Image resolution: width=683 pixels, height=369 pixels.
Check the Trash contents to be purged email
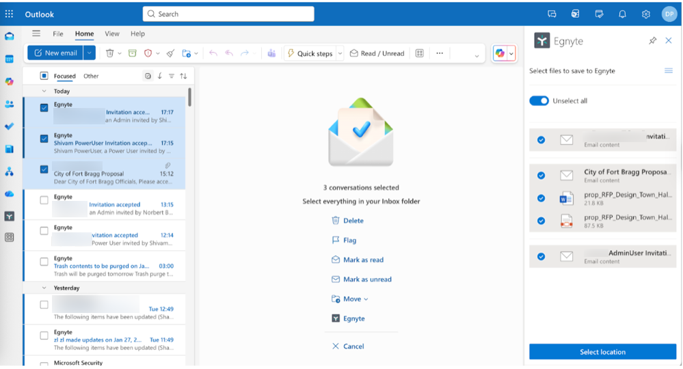pyautogui.click(x=44, y=262)
